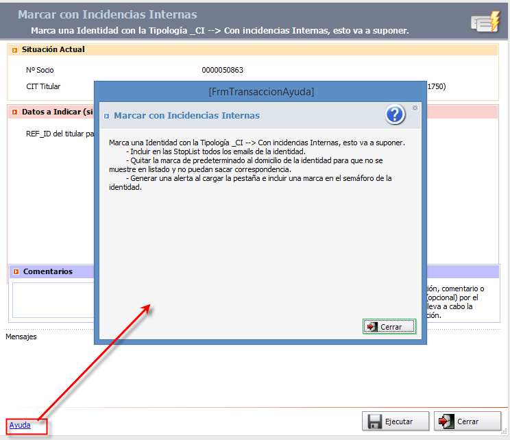
Task: Click the Ejecutar button
Action: click(396, 421)
